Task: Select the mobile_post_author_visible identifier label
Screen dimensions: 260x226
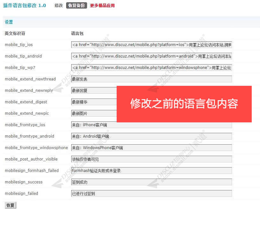Action: (x=31, y=159)
